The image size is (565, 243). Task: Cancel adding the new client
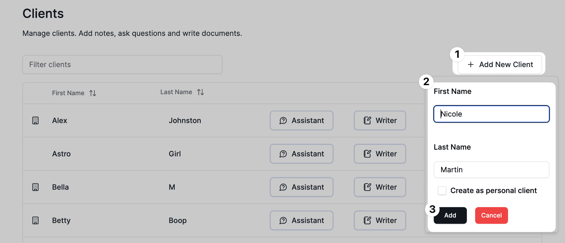491,215
